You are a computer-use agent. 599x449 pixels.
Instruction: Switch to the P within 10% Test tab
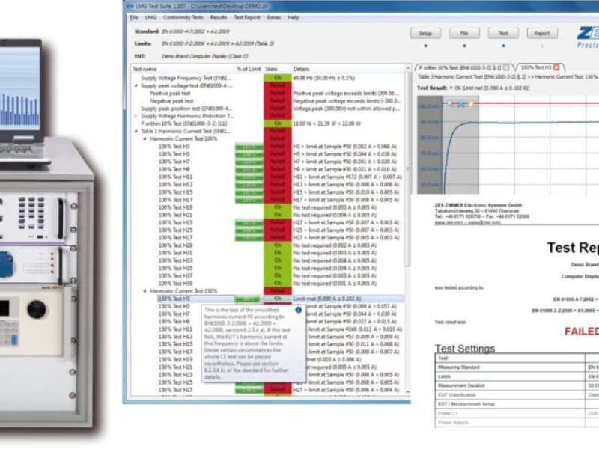pos(458,67)
